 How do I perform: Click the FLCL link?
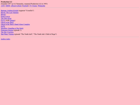click(3, 20)
